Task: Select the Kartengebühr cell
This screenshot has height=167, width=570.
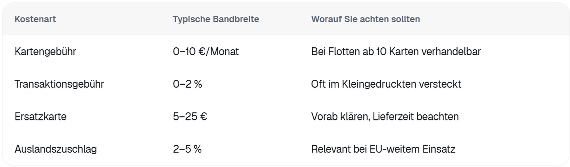Action: pyautogui.click(x=45, y=51)
